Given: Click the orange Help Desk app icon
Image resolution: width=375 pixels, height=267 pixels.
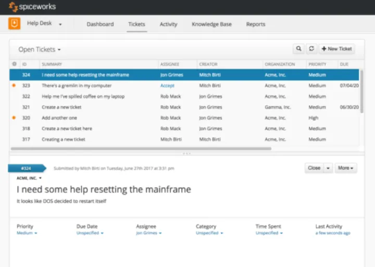Looking at the screenshot, I should pos(15,24).
